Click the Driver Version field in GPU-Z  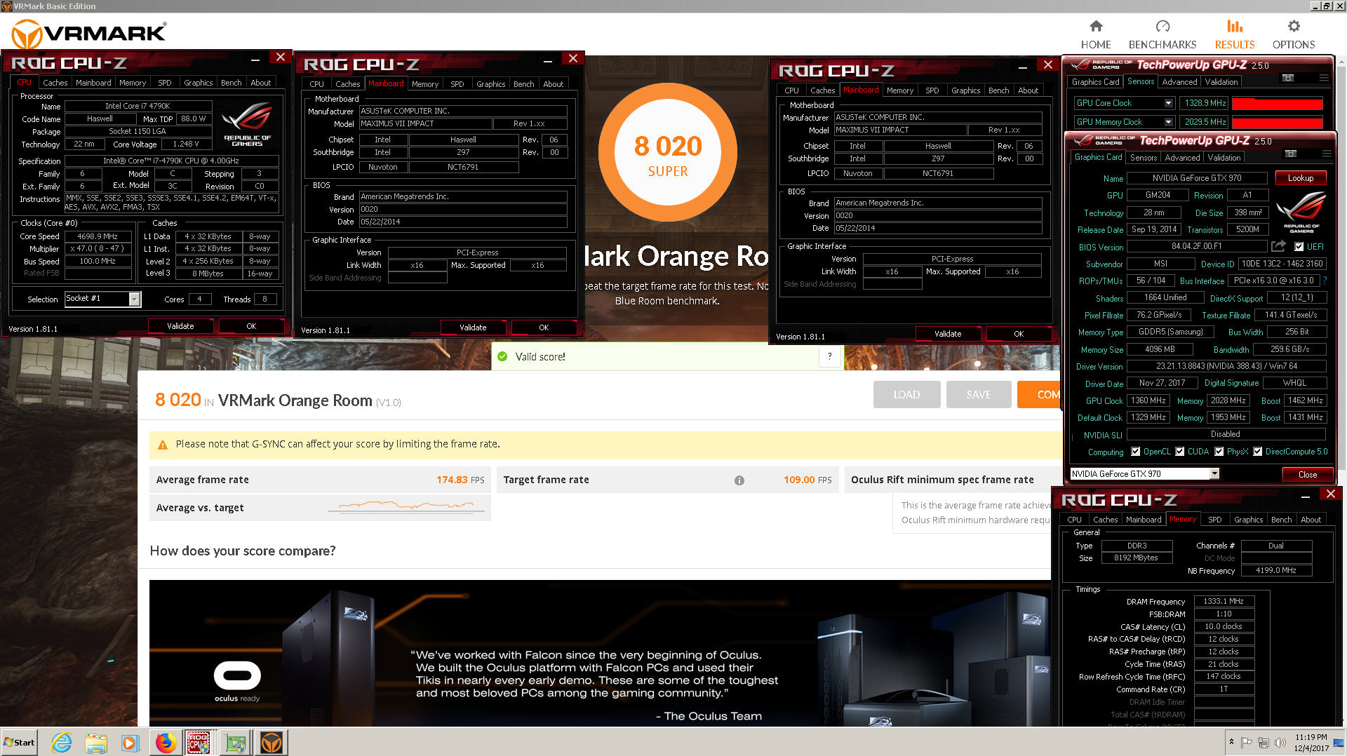pyautogui.click(x=1226, y=366)
